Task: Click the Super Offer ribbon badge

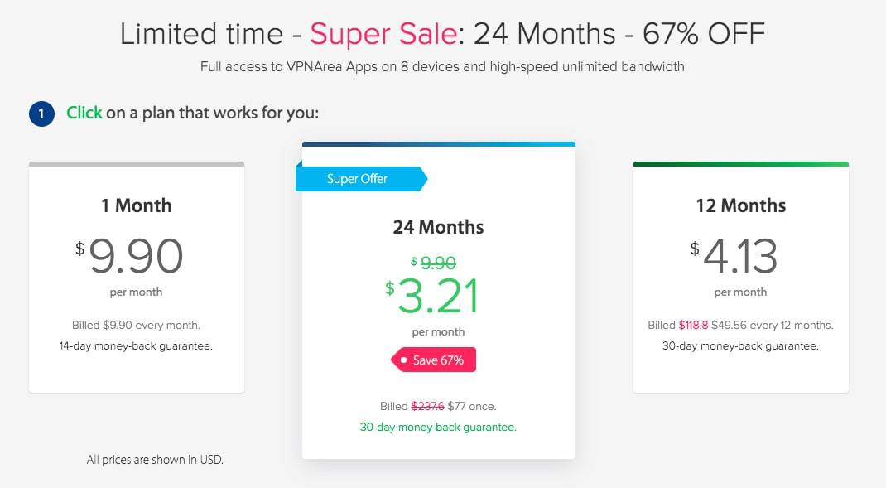Action: [x=362, y=179]
